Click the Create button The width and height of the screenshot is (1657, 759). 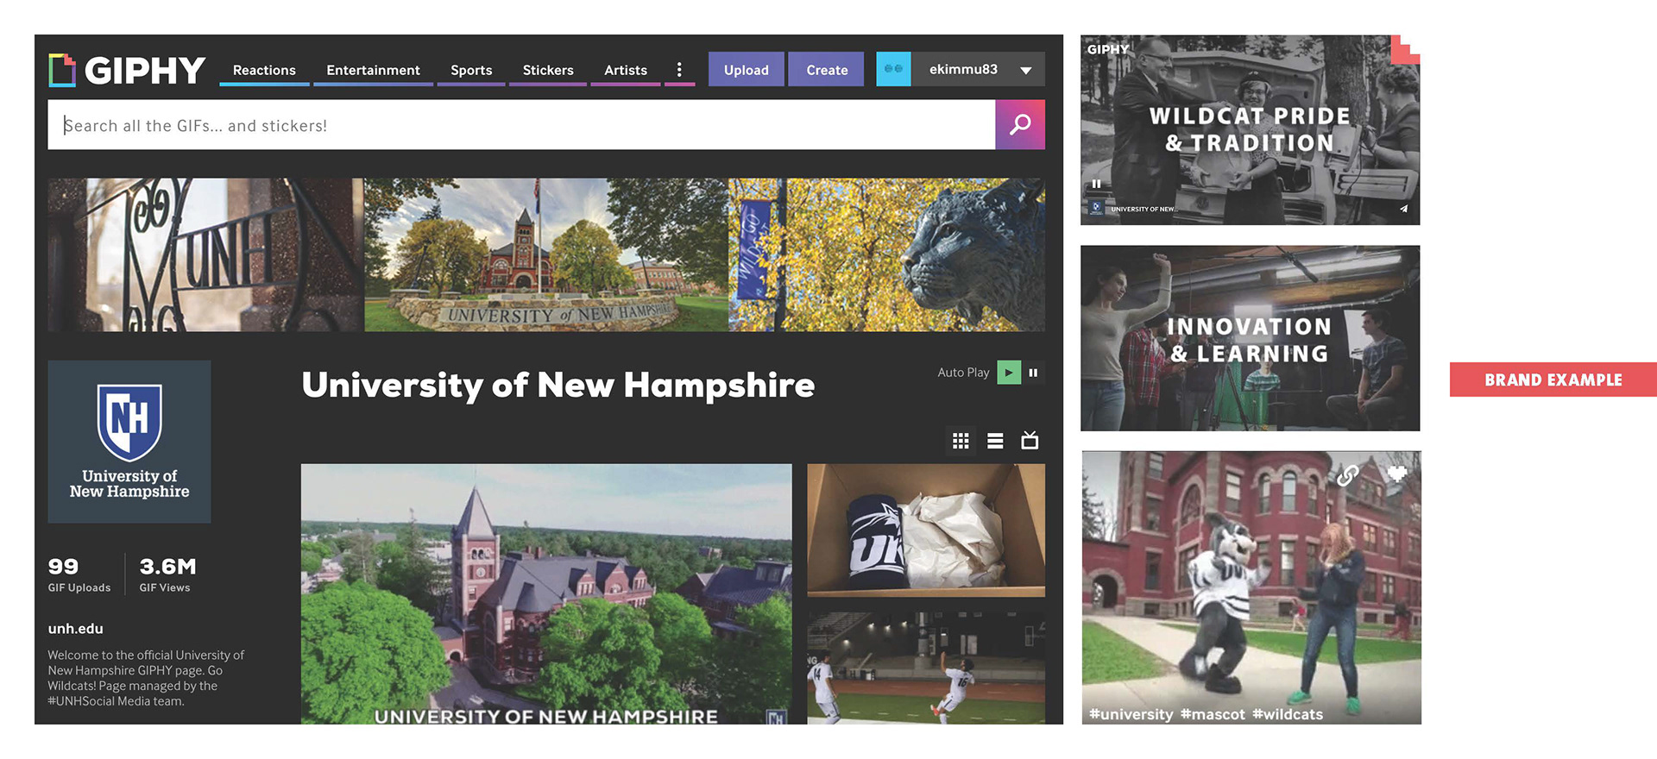coord(827,70)
